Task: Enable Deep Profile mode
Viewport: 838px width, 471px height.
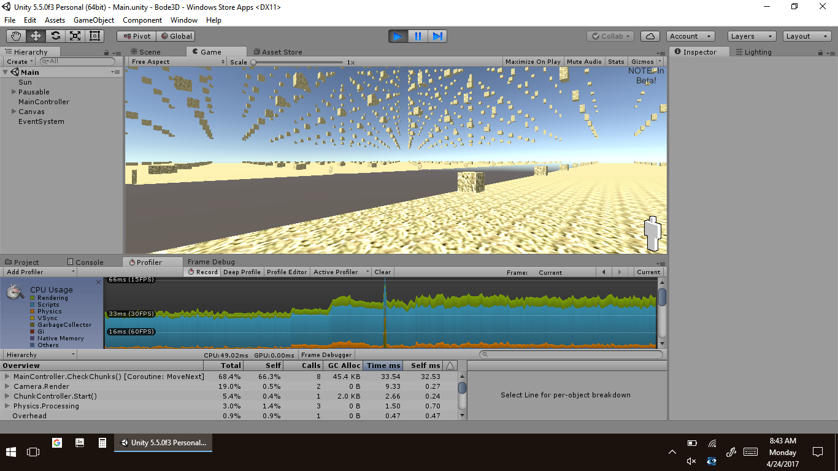Action: click(x=242, y=272)
